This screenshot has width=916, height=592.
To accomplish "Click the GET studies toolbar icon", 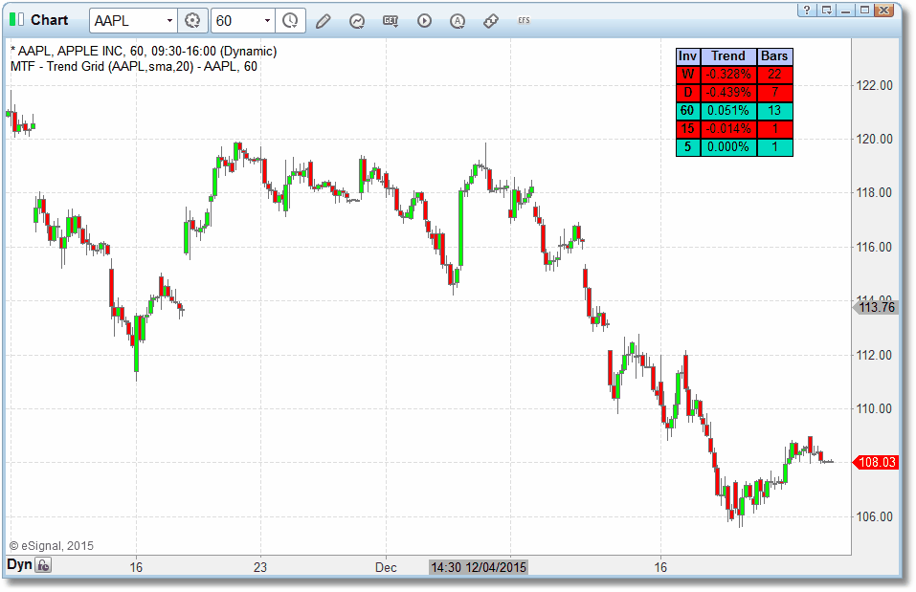I will point(391,21).
